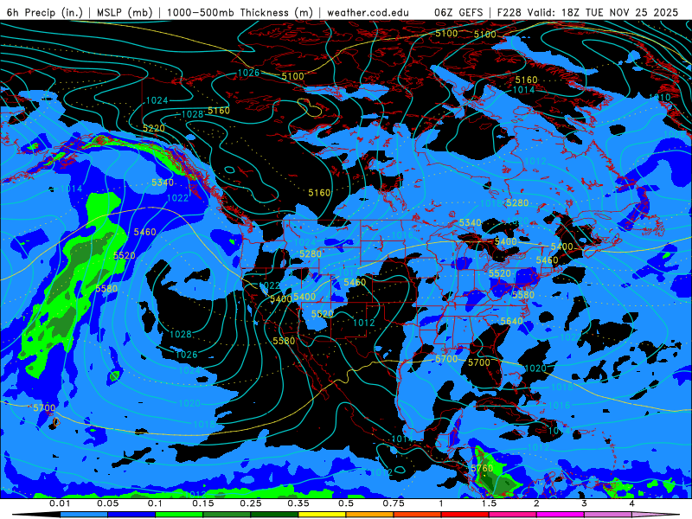The width and height of the screenshot is (692, 519).
Task: Click the weather.cod.edu source text
Action: tap(368, 12)
